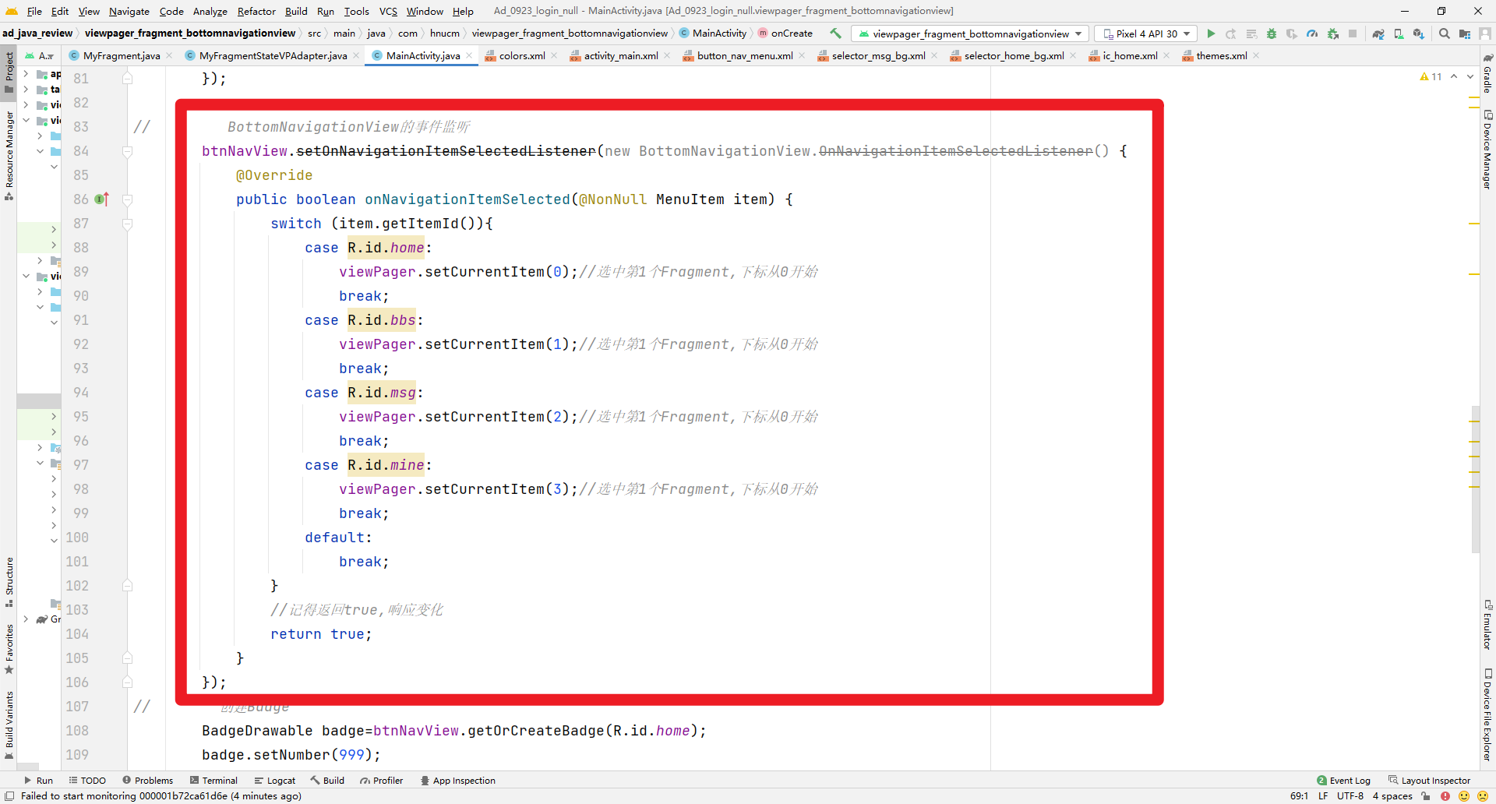Screen dimensions: 1496x804
Task: Toggle tool window bars in bottom-left corner
Action: tap(9, 796)
